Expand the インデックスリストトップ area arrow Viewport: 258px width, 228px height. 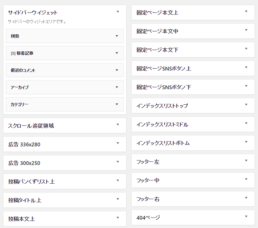[x=246, y=105]
